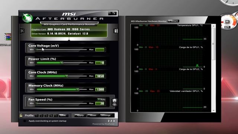Select profile slot 3
This screenshot has width=238, height=134.
click(46, 116)
